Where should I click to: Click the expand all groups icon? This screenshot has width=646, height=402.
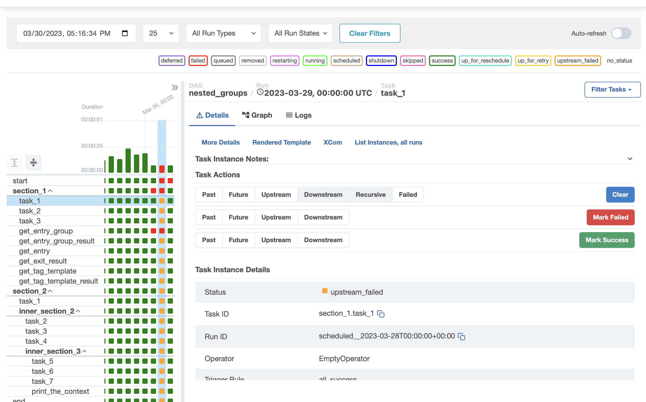point(14,162)
